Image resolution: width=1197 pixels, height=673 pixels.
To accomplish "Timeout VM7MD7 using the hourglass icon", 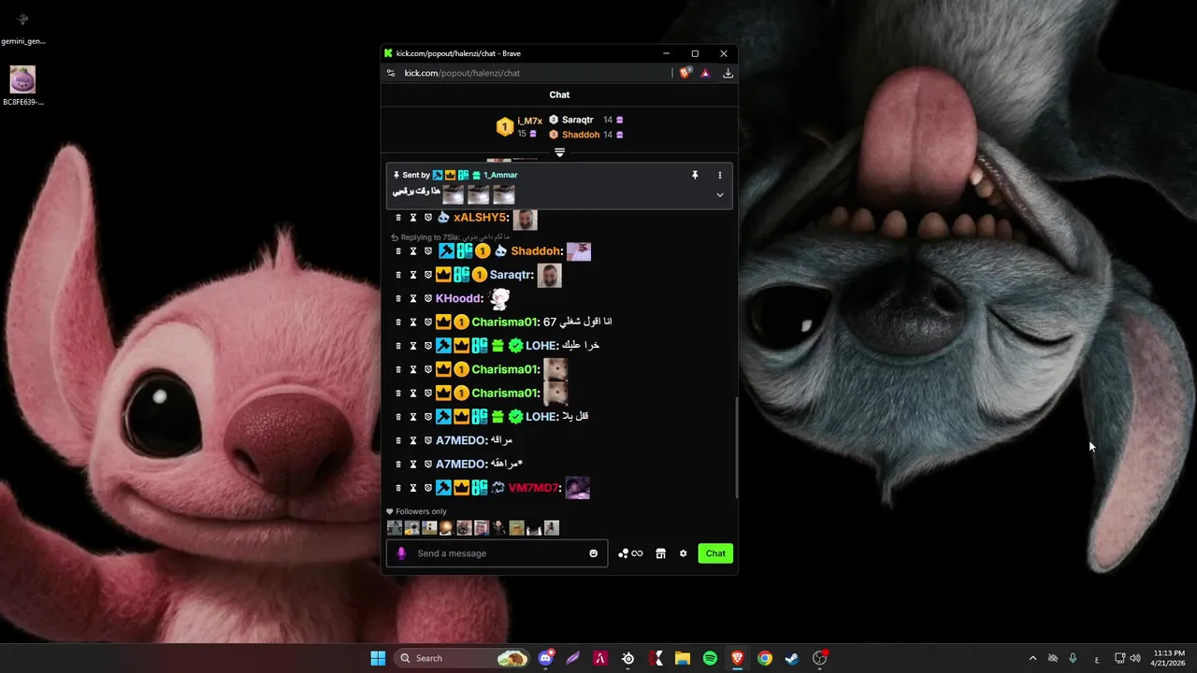I will coord(413,488).
